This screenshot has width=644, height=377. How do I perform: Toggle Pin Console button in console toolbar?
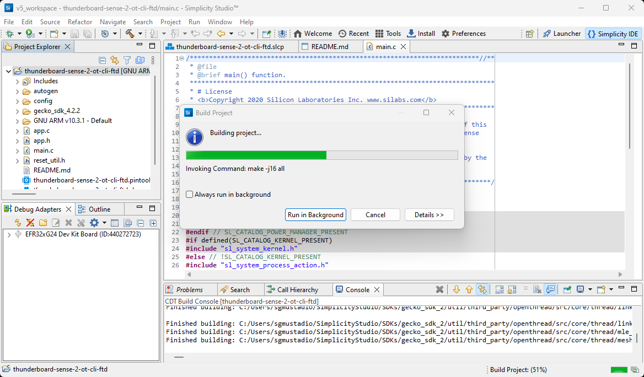pyautogui.click(x=566, y=289)
